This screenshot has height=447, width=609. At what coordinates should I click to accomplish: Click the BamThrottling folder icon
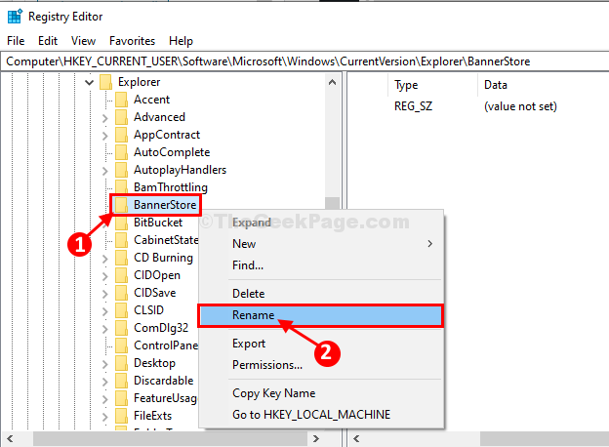[121, 187]
